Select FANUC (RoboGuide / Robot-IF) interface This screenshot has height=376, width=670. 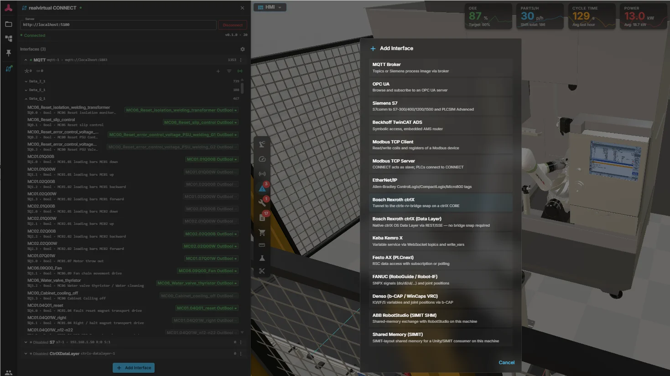click(441, 279)
